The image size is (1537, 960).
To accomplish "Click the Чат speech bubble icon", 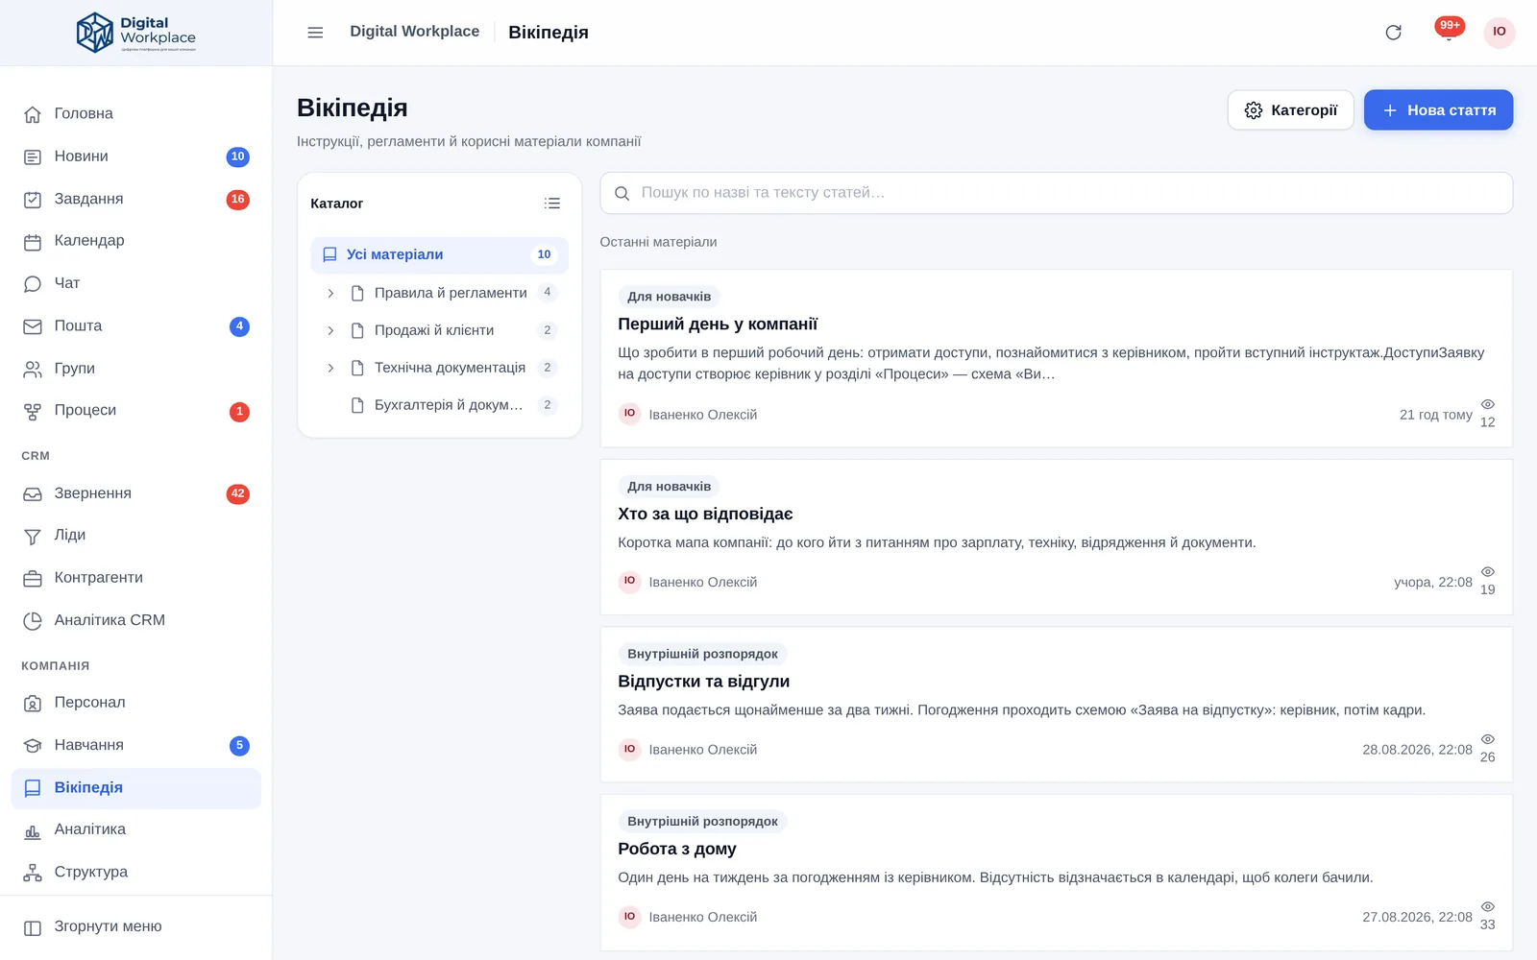I will tap(33, 284).
